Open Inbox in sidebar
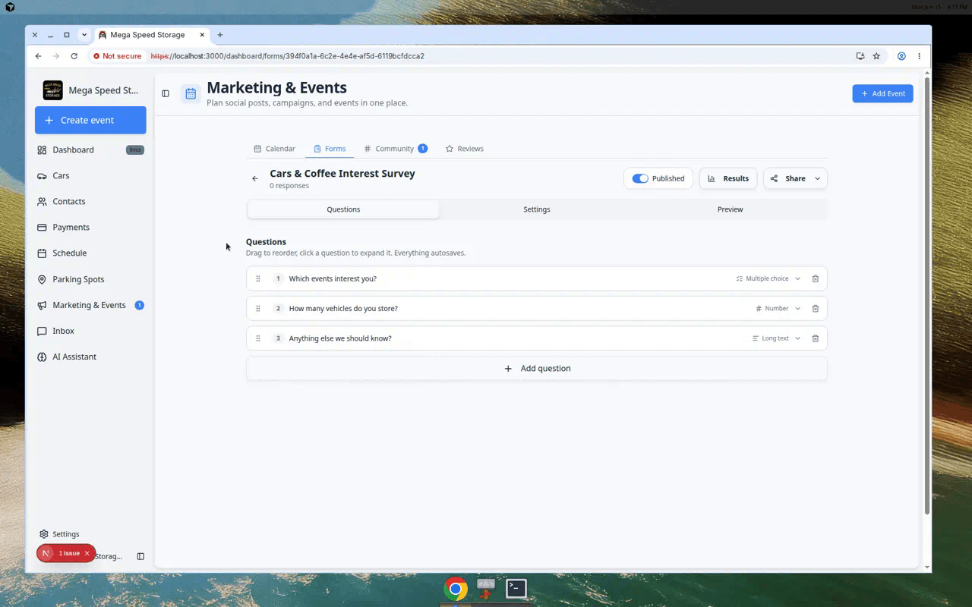972x607 pixels. pyautogui.click(x=90, y=331)
